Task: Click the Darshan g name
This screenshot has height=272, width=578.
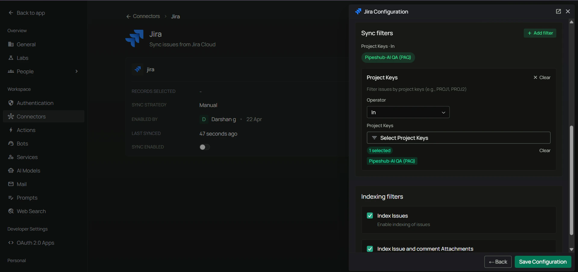Action: point(223,119)
